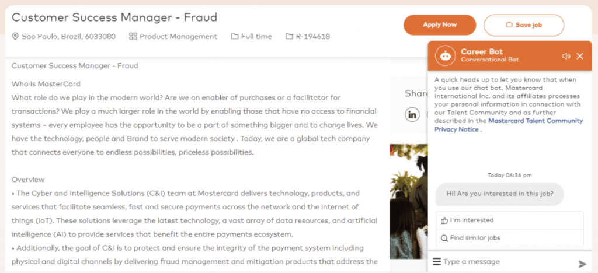
Task: Click the bot greeting message bubble
Action: tap(499, 194)
